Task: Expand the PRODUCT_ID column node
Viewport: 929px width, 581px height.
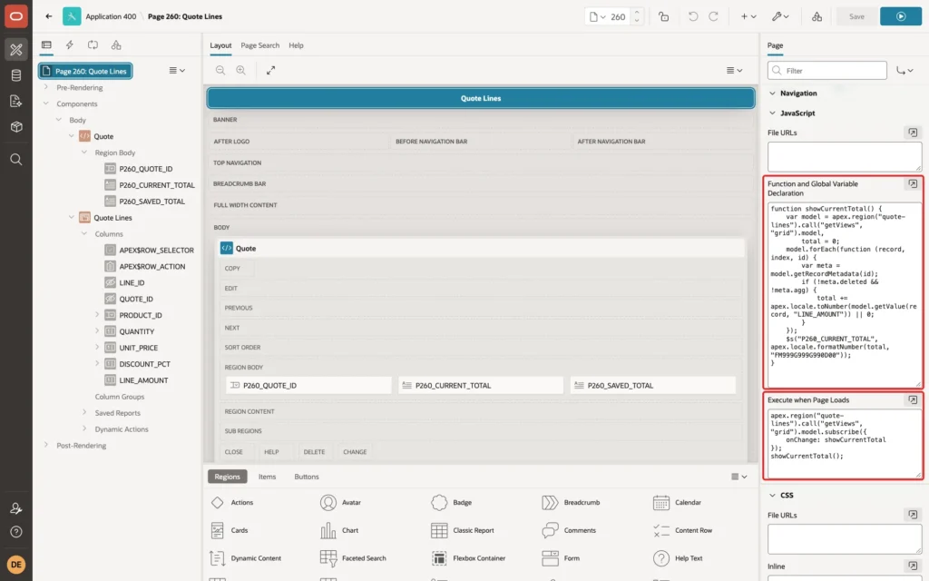Action: 97,315
